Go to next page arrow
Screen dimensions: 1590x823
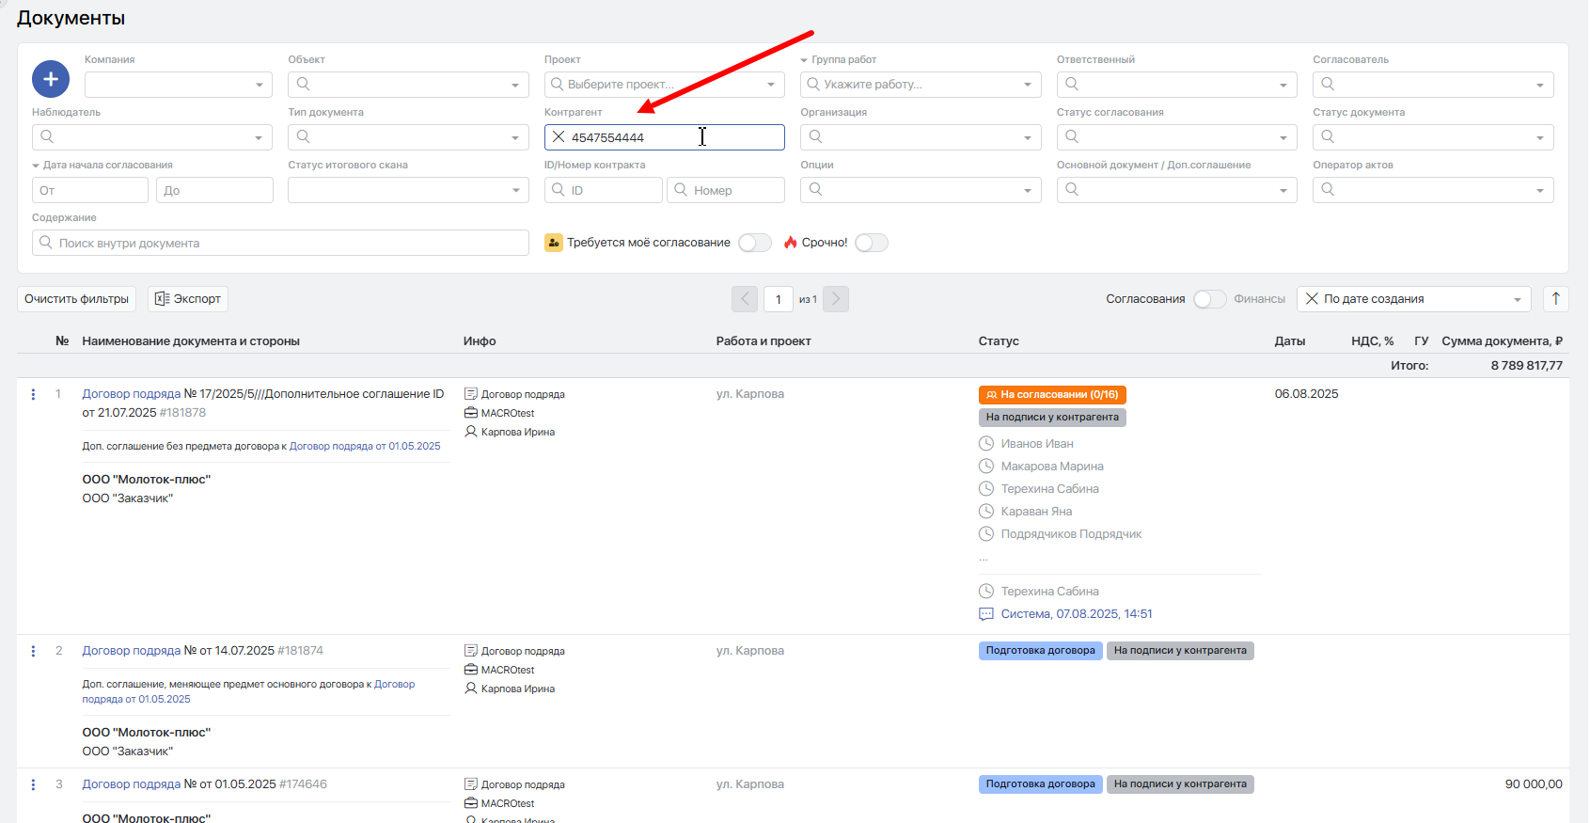(835, 299)
